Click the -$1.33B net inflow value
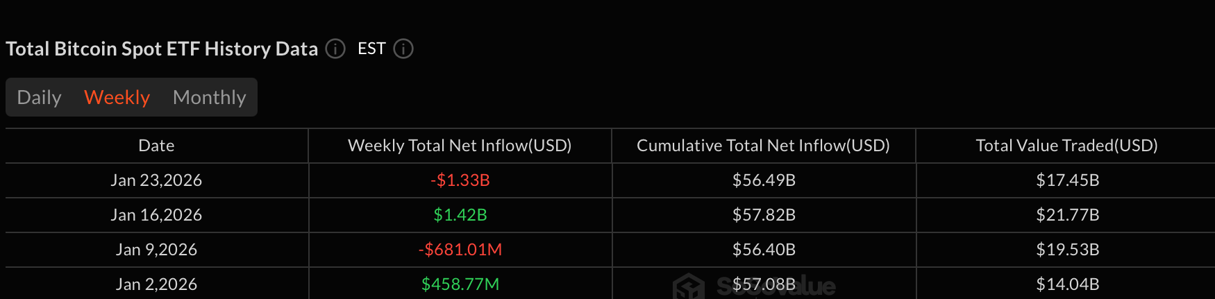 [x=460, y=180]
